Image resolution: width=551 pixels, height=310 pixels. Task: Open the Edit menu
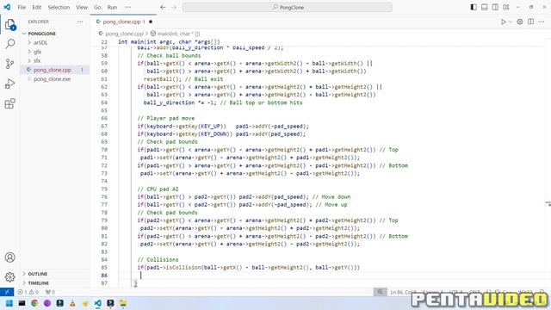tap(36, 7)
